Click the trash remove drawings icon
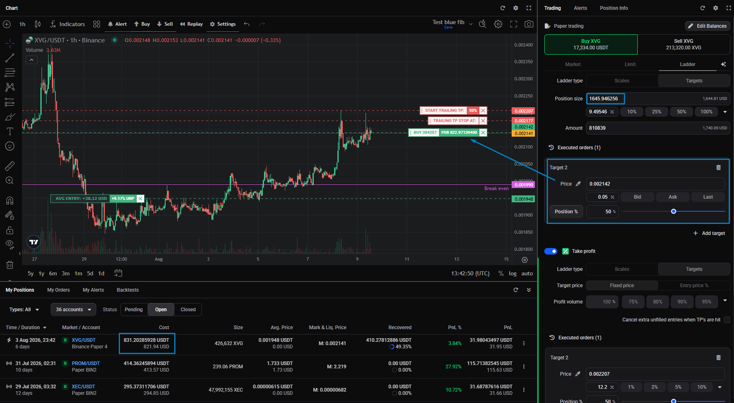The image size is (734, 403). click(10, 265)
